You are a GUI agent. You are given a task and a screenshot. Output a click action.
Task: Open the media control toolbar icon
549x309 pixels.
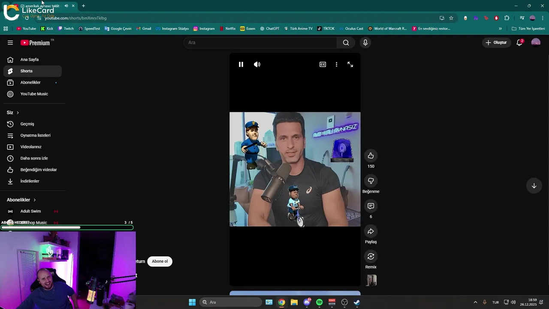[x=522, y=18]
